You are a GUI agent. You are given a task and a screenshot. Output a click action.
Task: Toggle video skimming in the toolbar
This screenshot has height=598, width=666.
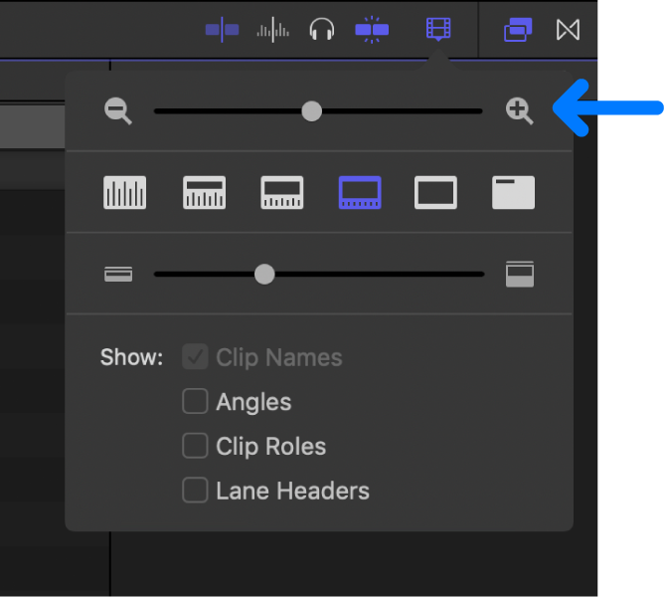[x=222, y=30]
